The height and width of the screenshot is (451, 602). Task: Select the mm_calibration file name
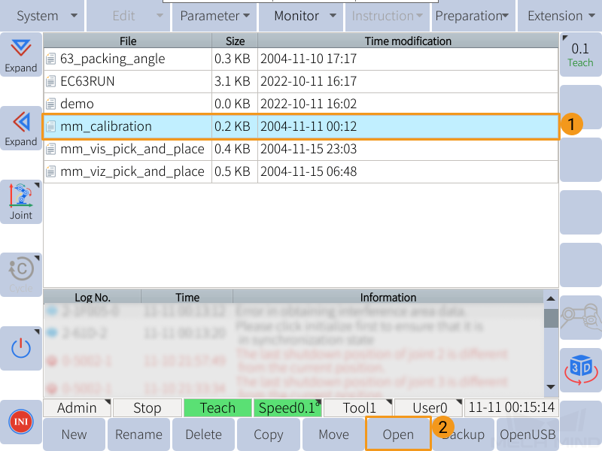click(106, 126)
